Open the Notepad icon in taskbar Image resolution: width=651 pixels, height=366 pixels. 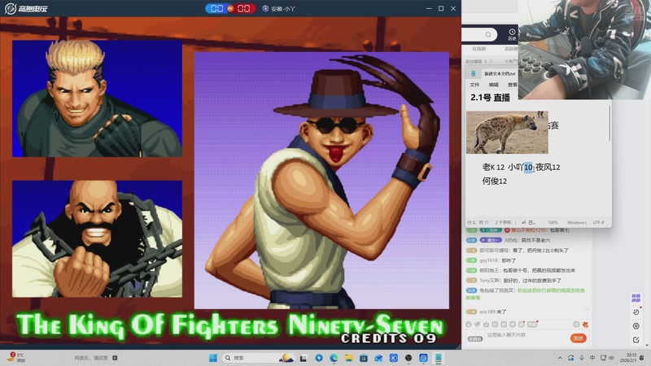[x=439, y=358]
